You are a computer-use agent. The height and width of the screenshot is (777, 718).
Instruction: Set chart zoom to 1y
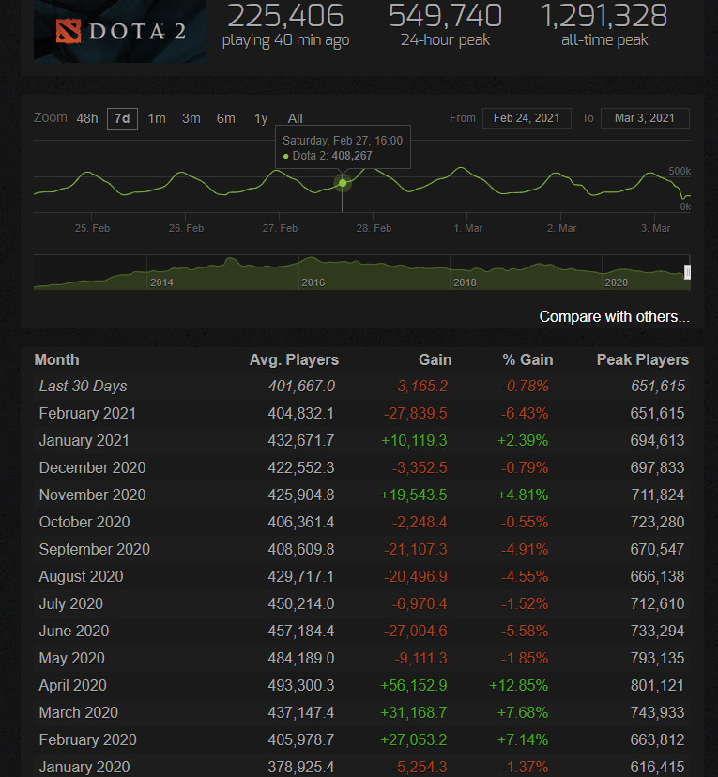(x=261, y=119)
